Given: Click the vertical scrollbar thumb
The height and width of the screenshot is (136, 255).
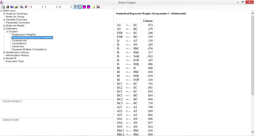Looking at the screenshot, I should [253, 55].
